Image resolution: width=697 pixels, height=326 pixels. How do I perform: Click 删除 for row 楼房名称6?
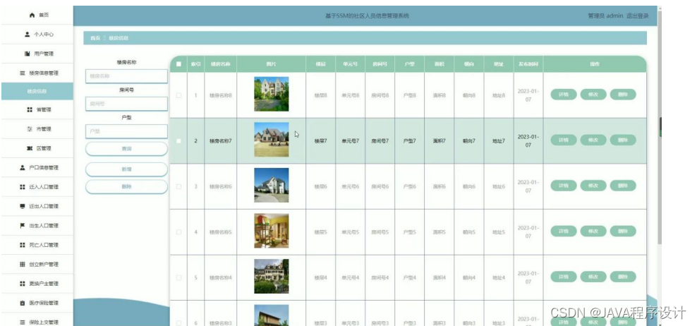point(623,186)
